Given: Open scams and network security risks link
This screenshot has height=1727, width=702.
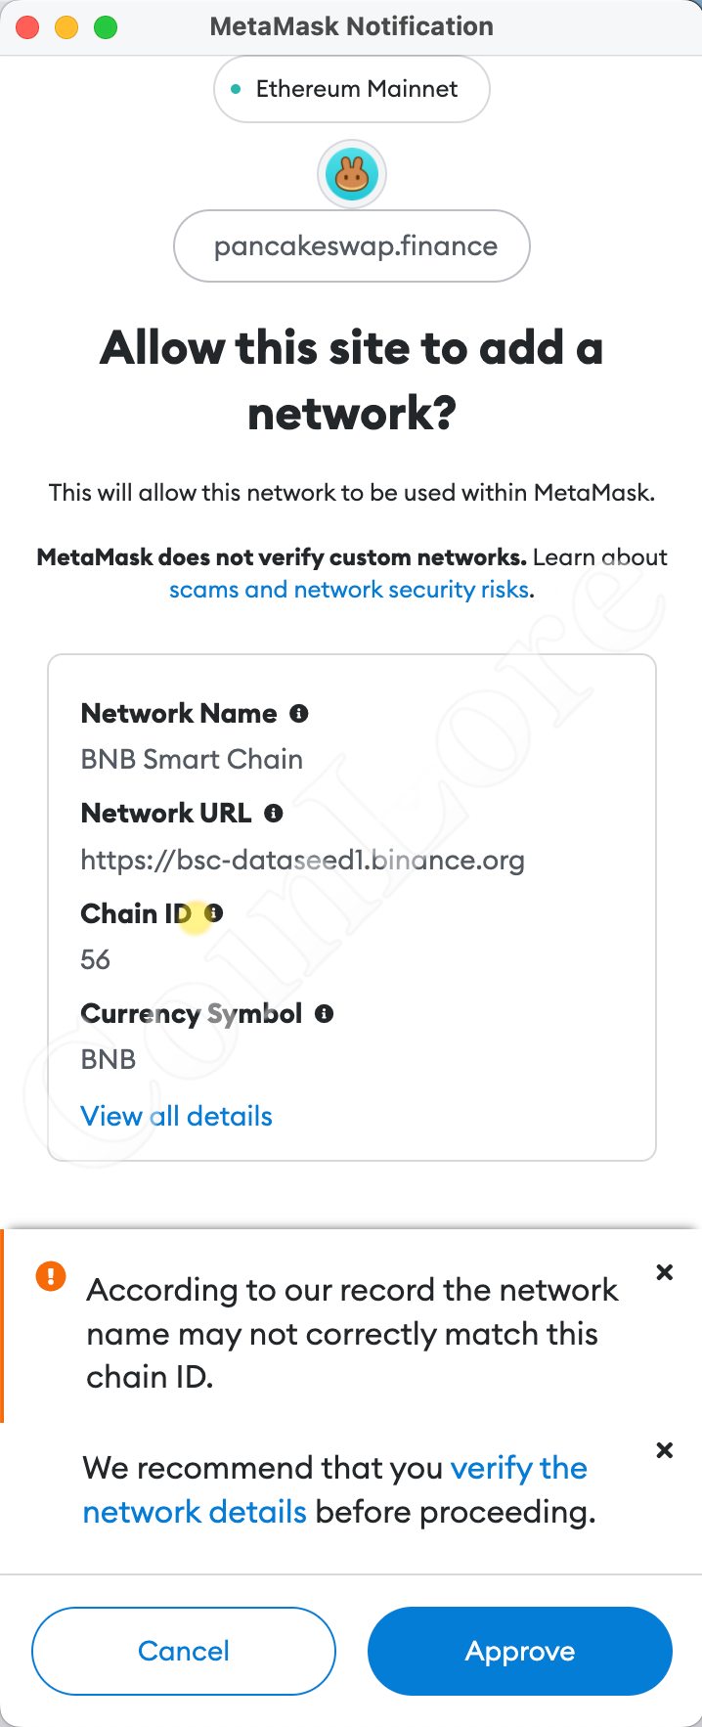Looking at the screenshot, I should [x=350, y=590].
